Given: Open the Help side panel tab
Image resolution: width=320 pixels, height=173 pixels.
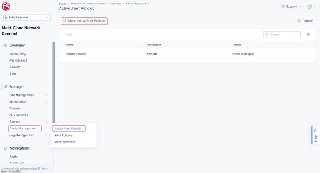Looking at the screenshot, I should [x=316, y=135].
